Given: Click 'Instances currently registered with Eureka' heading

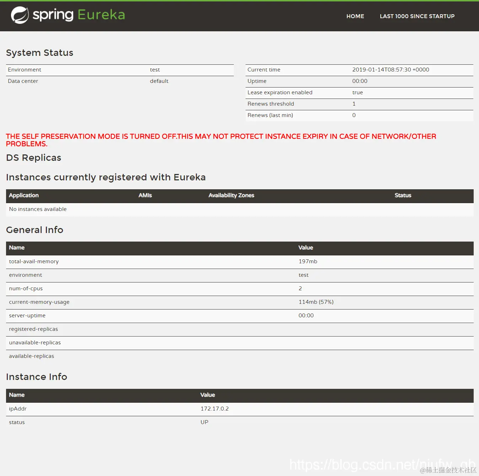Looking at the screenshot, I should coord(106,177).
